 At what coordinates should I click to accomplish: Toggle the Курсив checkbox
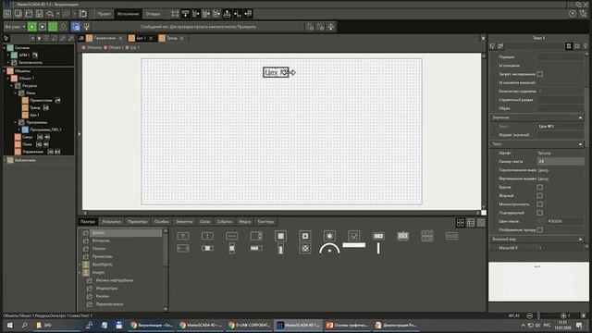point(540,187)
